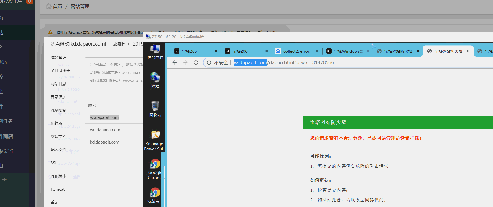Click the warning triangle icon in notice
This screenshot has width=493, height=207.
click(50, 32)
